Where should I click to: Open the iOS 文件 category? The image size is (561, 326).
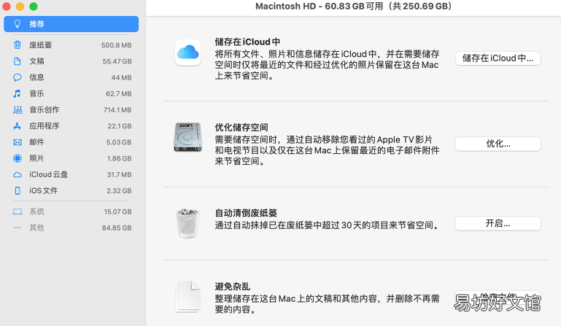(x=71, y=191)
